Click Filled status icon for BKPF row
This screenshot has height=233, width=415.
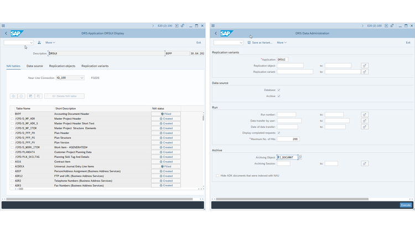162,114
